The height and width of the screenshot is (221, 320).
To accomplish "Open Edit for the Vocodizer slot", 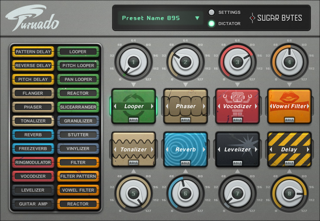I will pyautogui.click(x=237, y=120).
